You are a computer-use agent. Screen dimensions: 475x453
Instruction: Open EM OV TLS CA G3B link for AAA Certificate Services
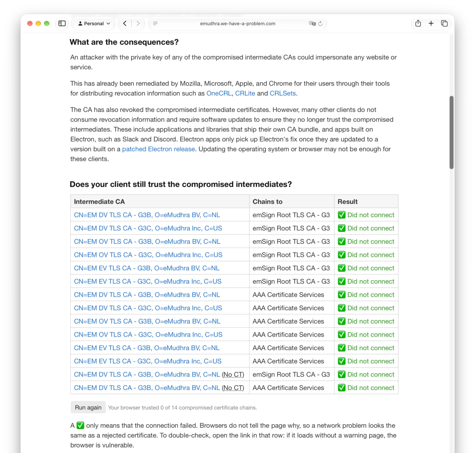pyautogui.click(x=147, y=321)
